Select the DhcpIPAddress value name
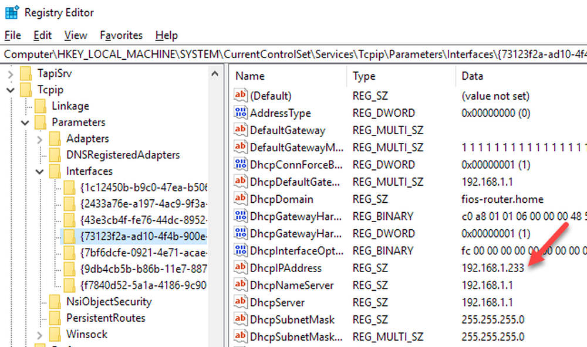Screen dimensions: 587x347 coord(286,268)
